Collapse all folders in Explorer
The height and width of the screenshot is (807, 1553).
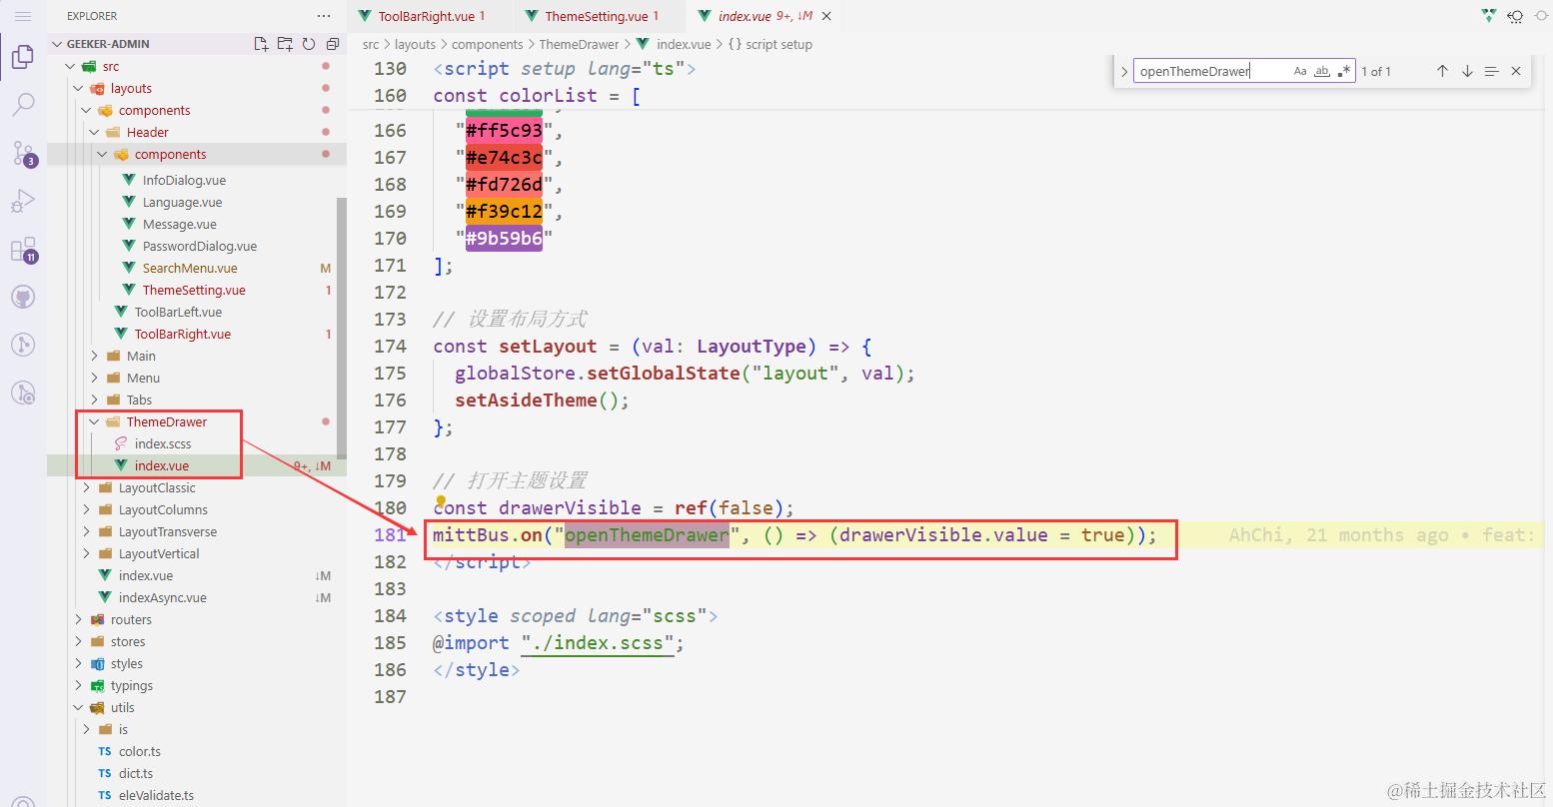coord(333,44)
